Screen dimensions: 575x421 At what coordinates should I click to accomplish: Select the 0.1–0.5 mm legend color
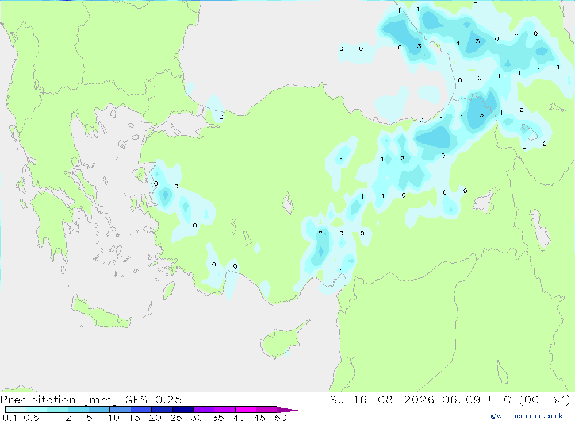coord(16,410)
